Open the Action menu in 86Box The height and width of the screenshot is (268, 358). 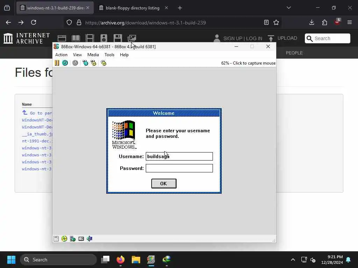point(61,55)
